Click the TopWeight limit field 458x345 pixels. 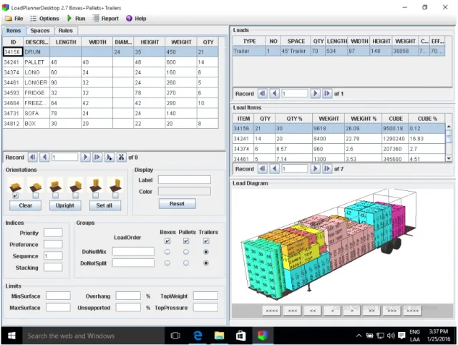point(205,296)
